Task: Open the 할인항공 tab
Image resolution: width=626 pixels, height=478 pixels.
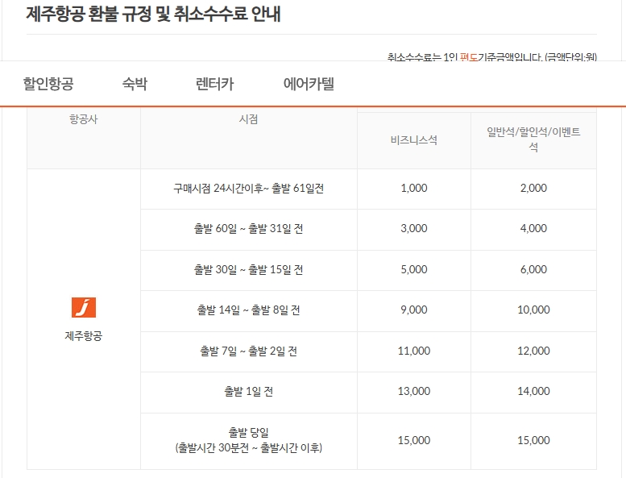Action: [48, 84]
